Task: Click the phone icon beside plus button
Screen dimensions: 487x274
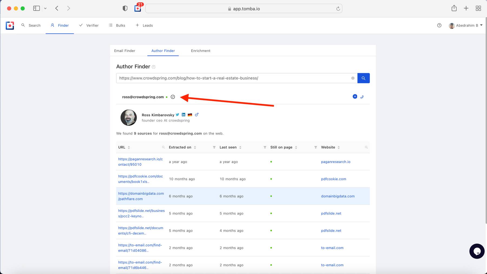Action: pos(362,97)
